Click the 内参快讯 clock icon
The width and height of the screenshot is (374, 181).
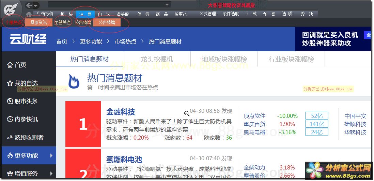click(10, 119)
